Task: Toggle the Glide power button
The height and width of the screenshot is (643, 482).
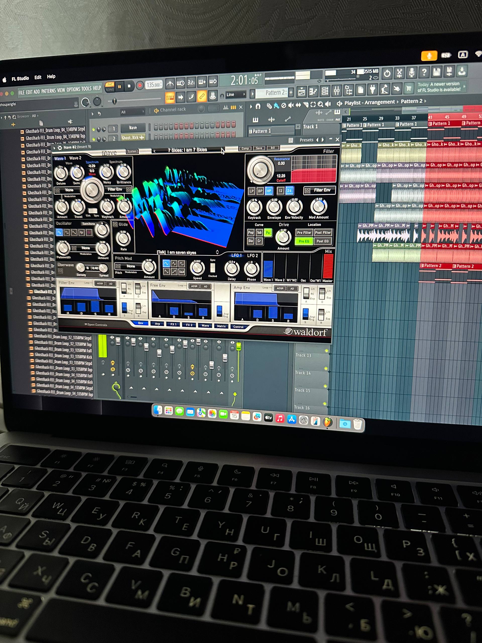Action: (115, 224)
